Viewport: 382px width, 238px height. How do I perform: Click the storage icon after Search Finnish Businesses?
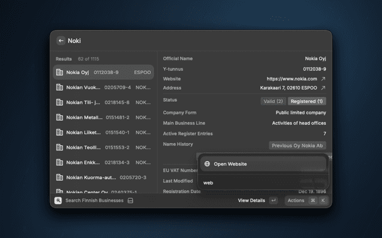click(131, 201)
